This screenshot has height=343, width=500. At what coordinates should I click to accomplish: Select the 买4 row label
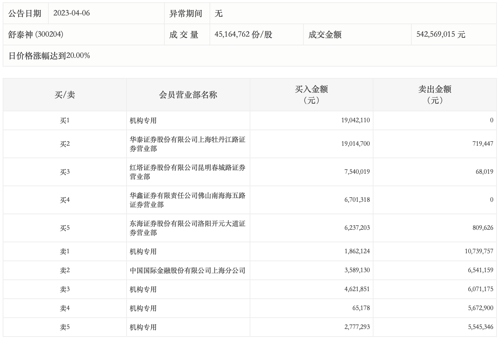click(65, 200)
